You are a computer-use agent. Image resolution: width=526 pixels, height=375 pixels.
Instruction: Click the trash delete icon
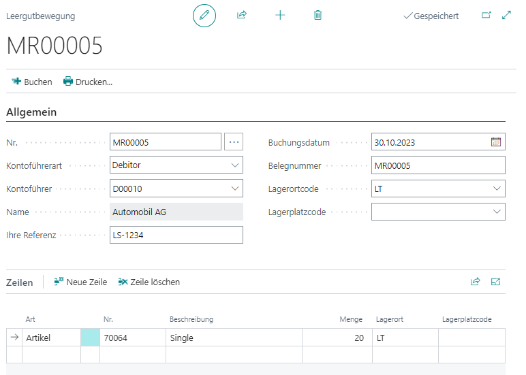318,15
